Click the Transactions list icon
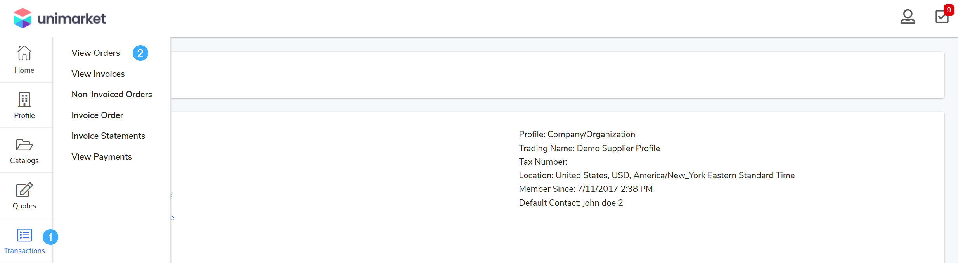Viewport: 958px width, 263px height. pyautogui.click(x=24, y=235)
